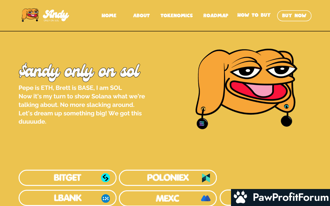Click the PawProfitForum banner text

[291, 198]
